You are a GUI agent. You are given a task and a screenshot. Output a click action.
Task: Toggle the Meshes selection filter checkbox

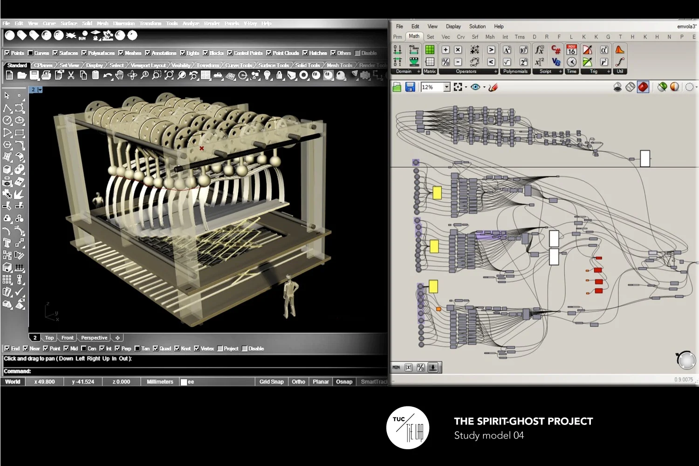point(121,53)
